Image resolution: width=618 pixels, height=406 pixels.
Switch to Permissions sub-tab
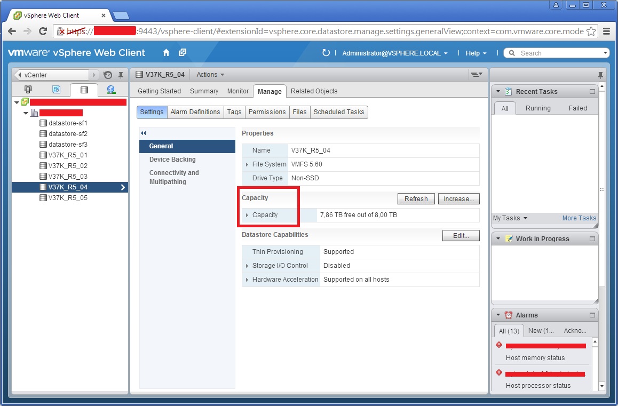tap(267, 112)
